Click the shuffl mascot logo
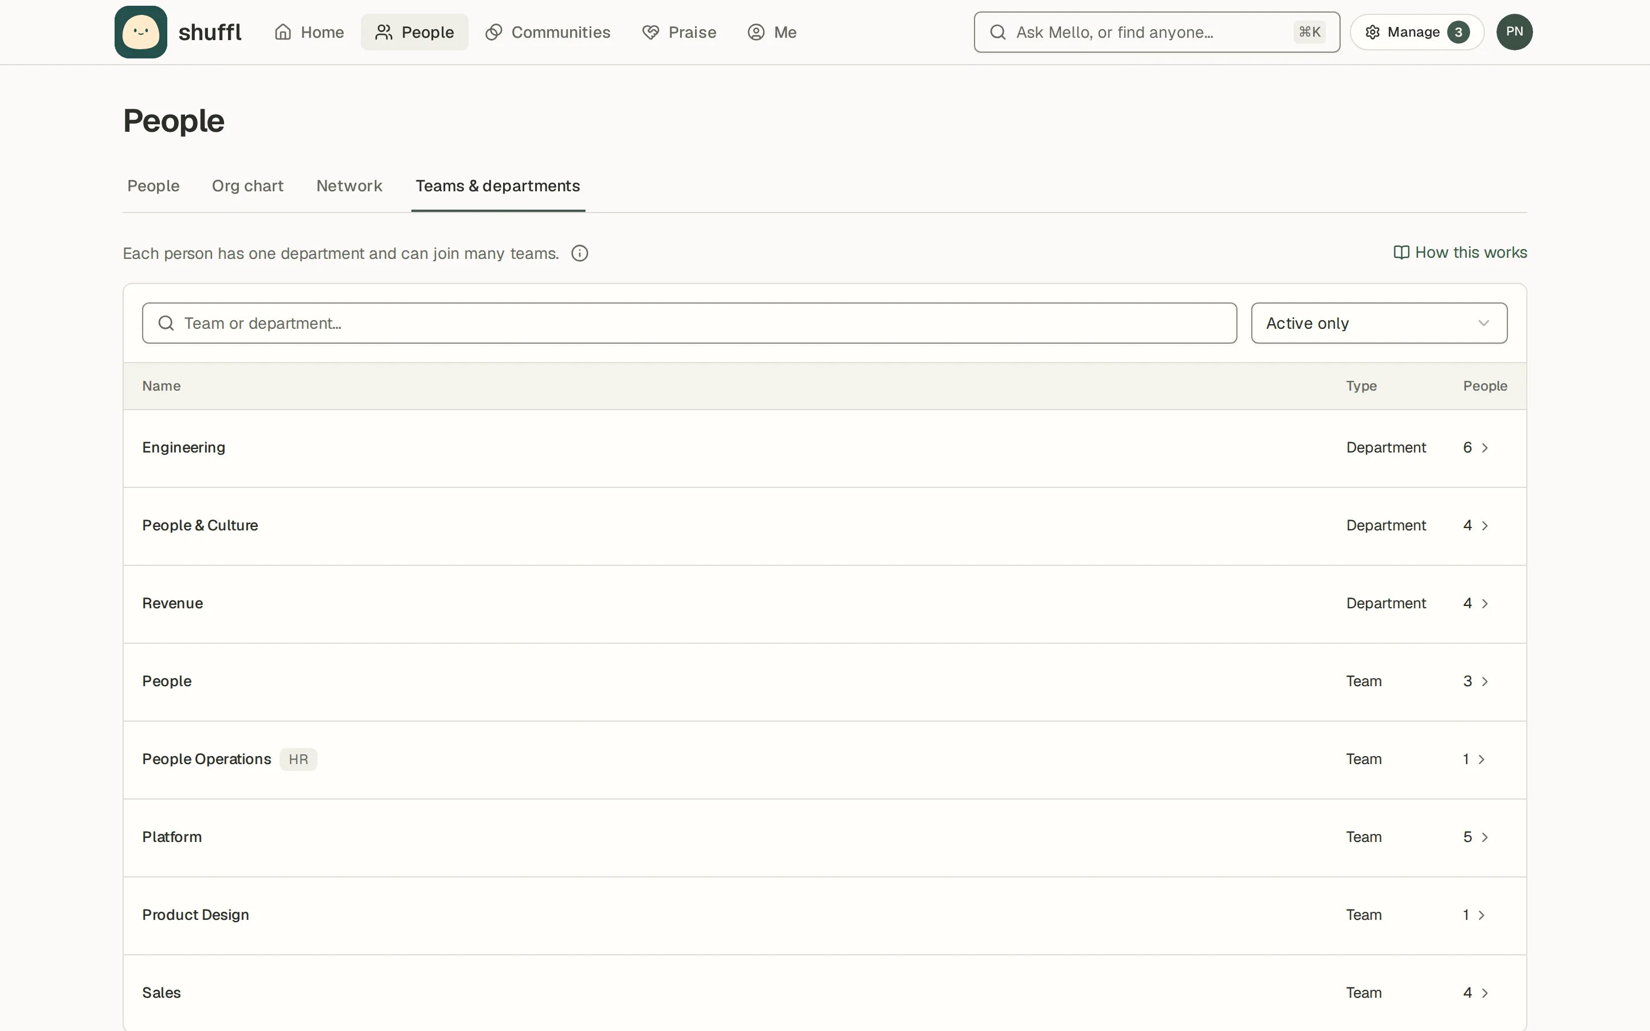The image size is (1650, 1031). point(140,32)
